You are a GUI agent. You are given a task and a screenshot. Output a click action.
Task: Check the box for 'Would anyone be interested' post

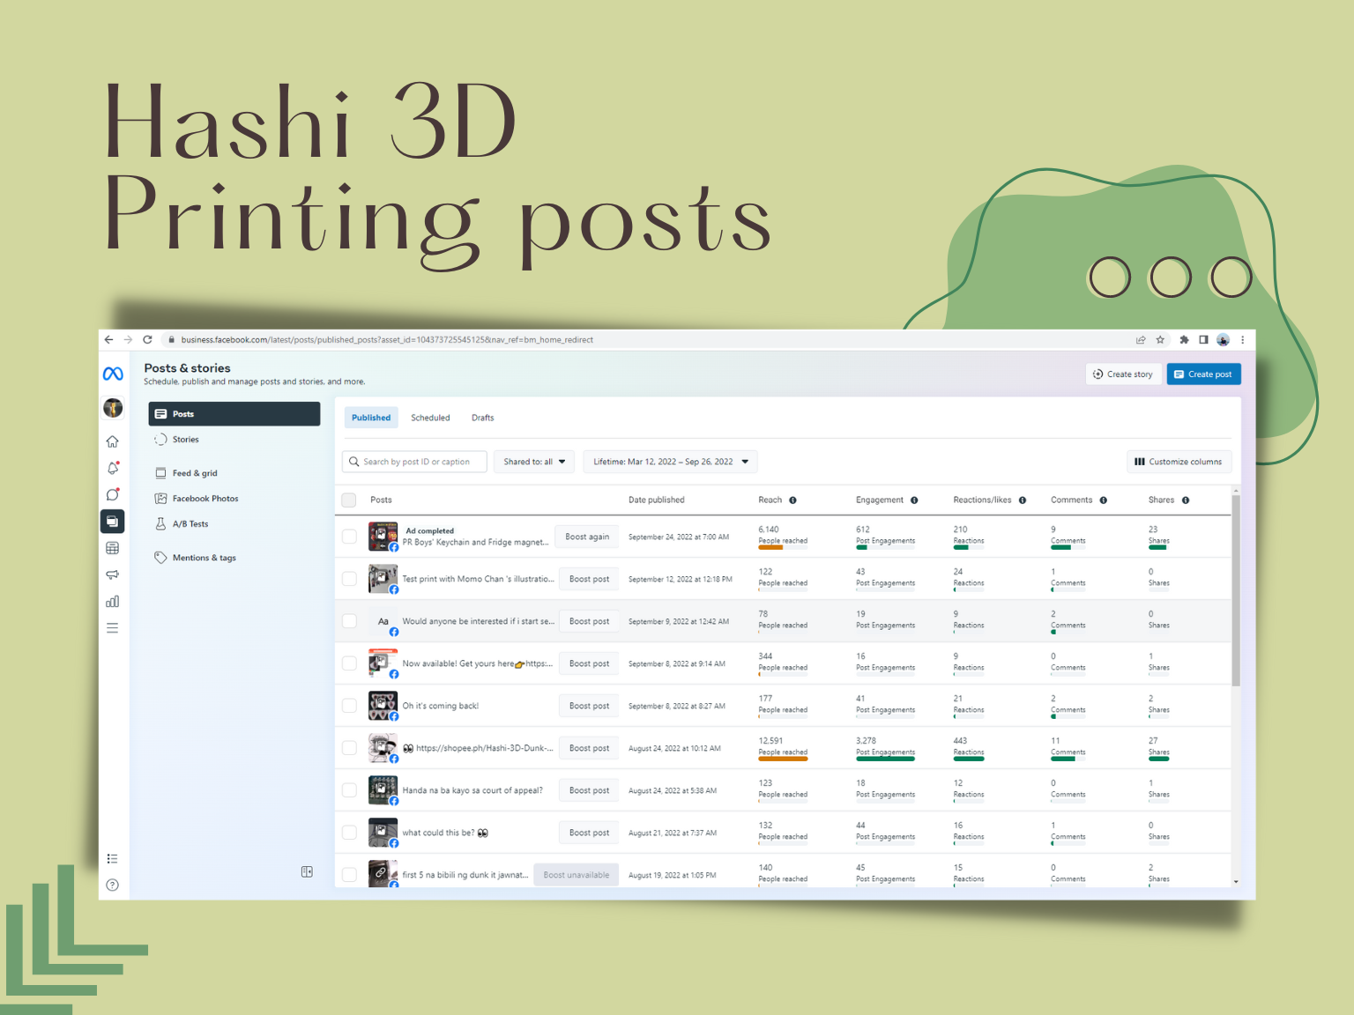(x=349, y=621)
